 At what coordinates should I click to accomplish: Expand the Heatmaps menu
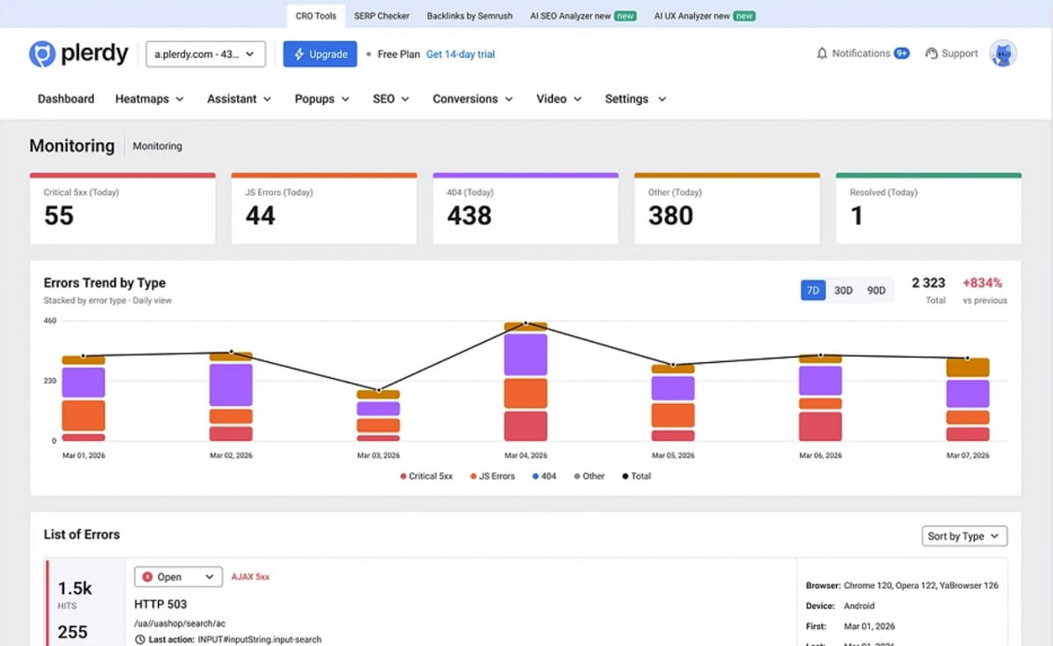[x=149, y=99]
